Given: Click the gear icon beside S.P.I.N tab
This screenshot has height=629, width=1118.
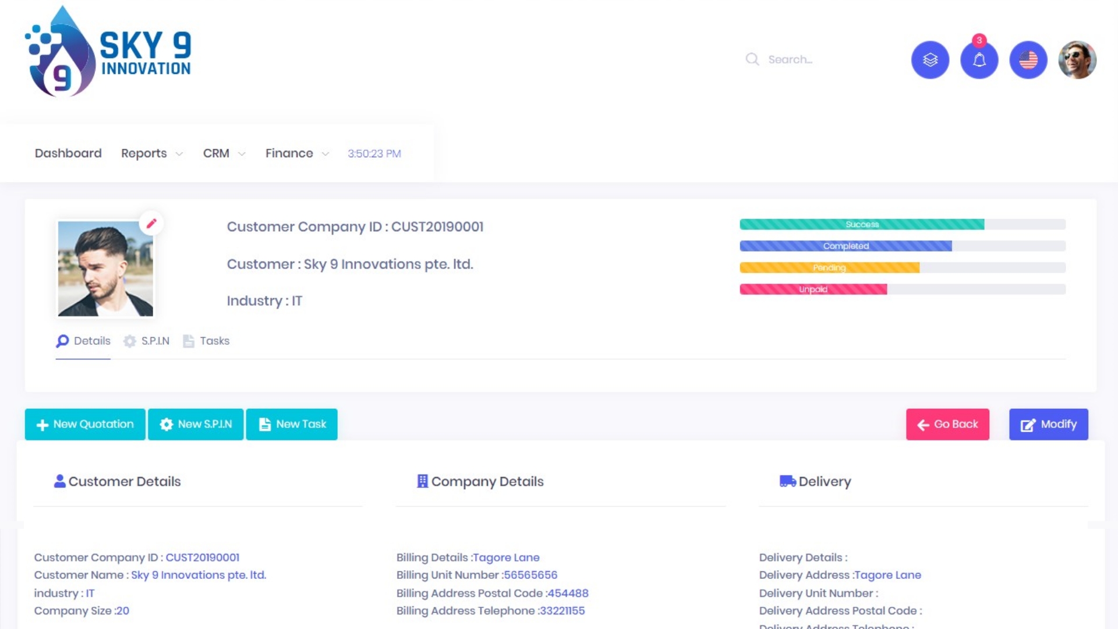Looking at the screenshot, I should (x=130, y=341).
